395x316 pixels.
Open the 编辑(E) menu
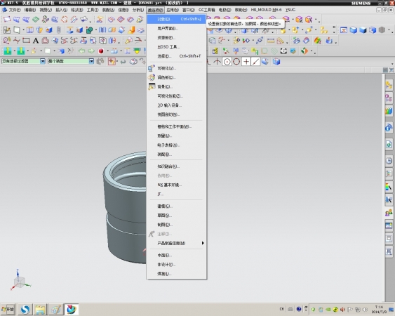(30, 10)
